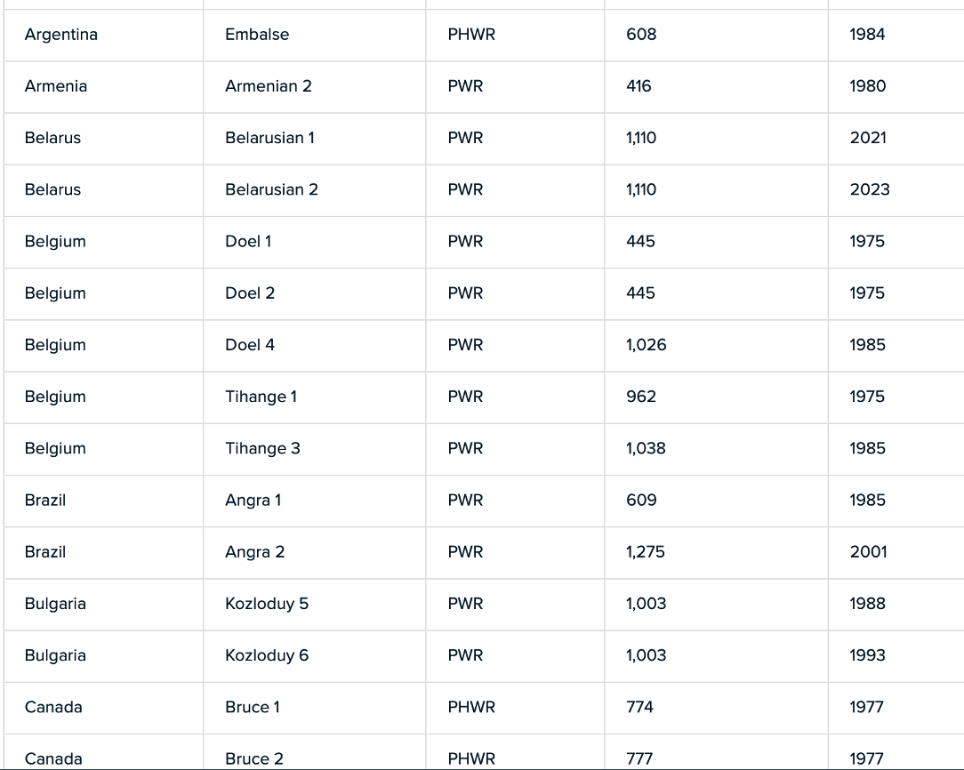Select the year 1993 cell
The width and height of the screenshot is (964, 770).
click(896, 655)
